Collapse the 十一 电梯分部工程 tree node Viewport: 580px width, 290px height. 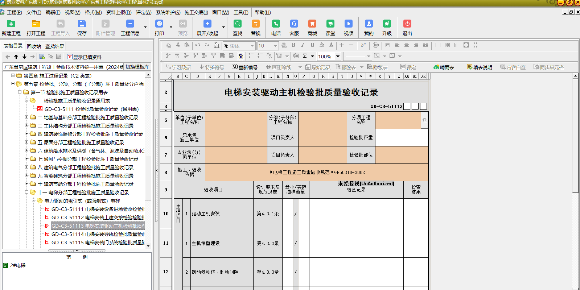coord(27,192)
